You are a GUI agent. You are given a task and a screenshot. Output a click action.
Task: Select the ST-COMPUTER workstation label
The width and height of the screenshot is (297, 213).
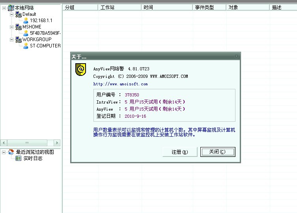tap(45, 46)
